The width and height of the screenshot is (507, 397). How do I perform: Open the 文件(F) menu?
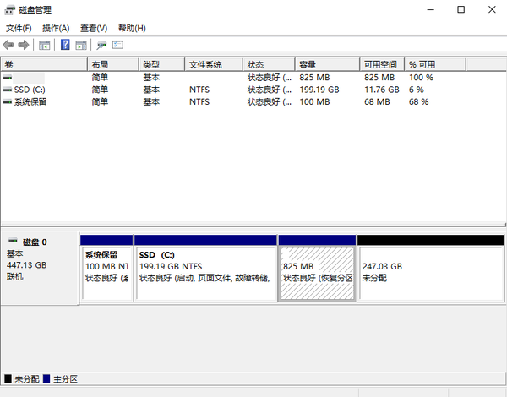pyautogui.click(x=19, y=29)
